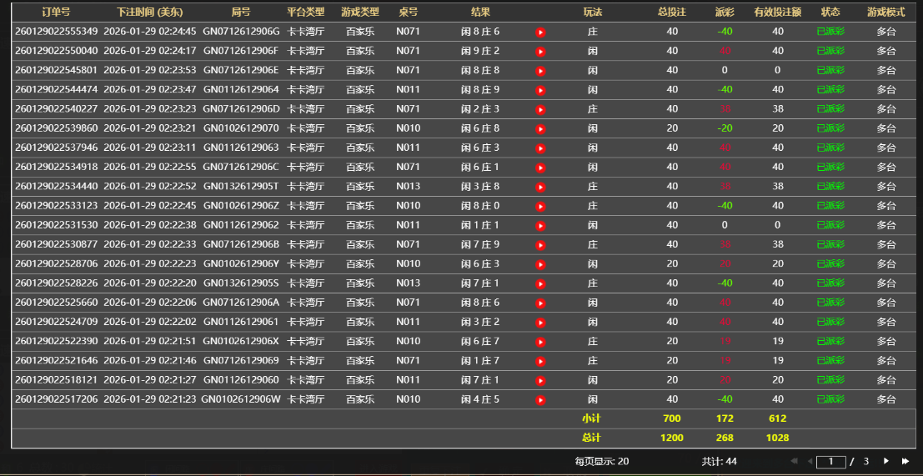Select order number 260129022545801

pyautogui.click(x=56, y=71)
